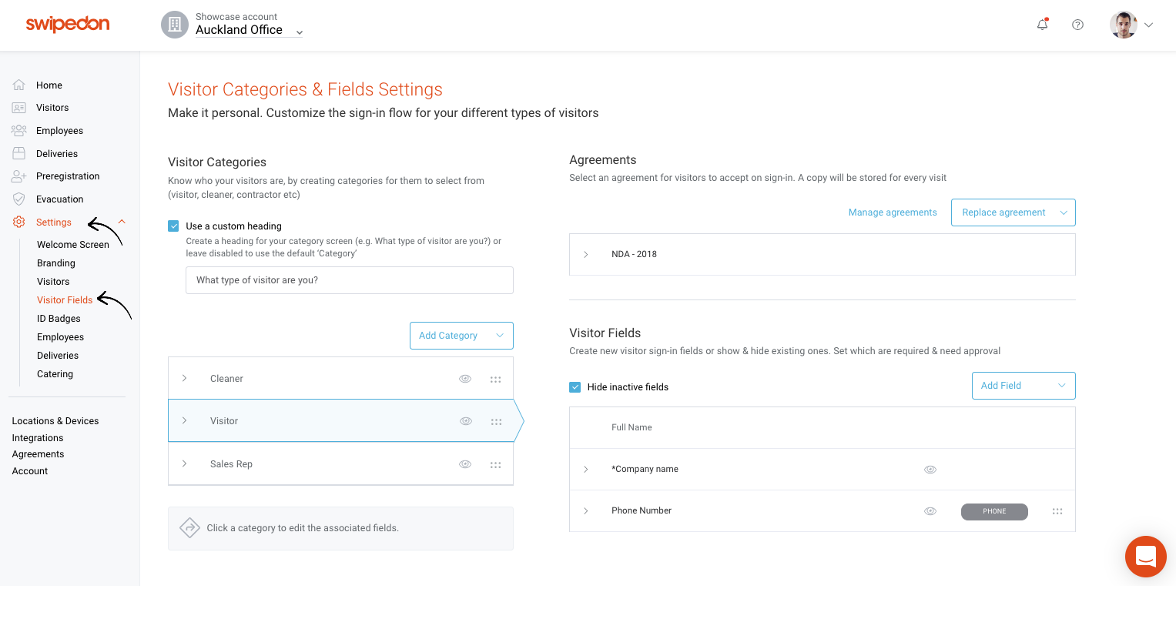
Task: Open the Catering settings
Action: point(55,374)
